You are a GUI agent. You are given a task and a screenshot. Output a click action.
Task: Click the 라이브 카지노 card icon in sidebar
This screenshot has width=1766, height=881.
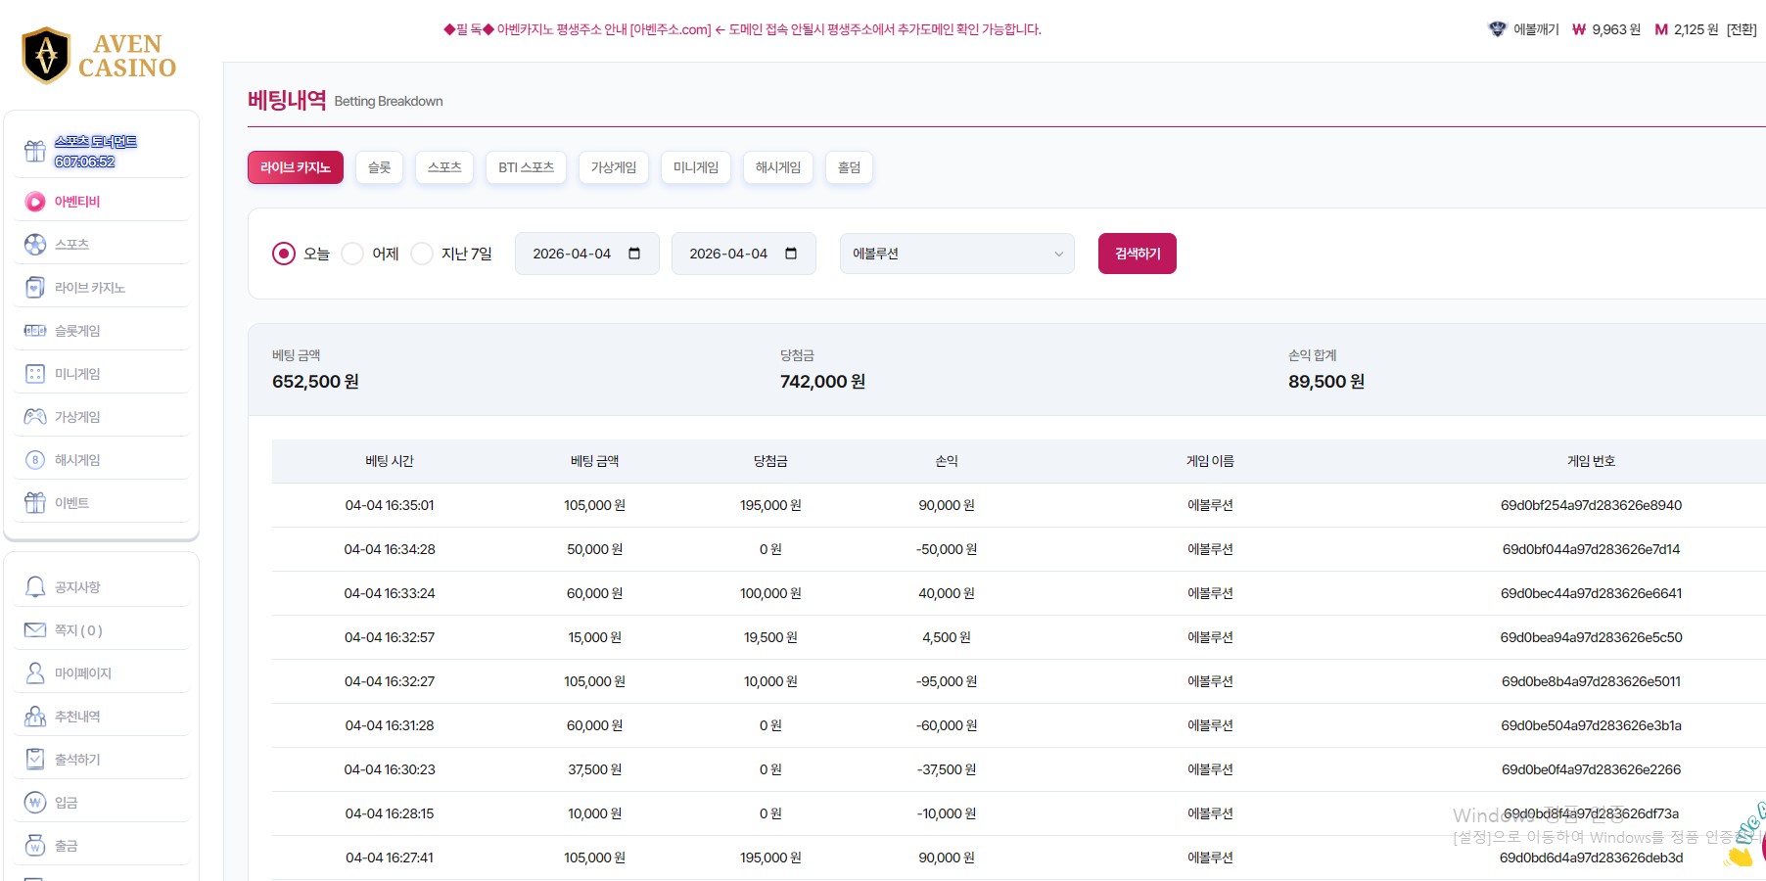[35, 288]
